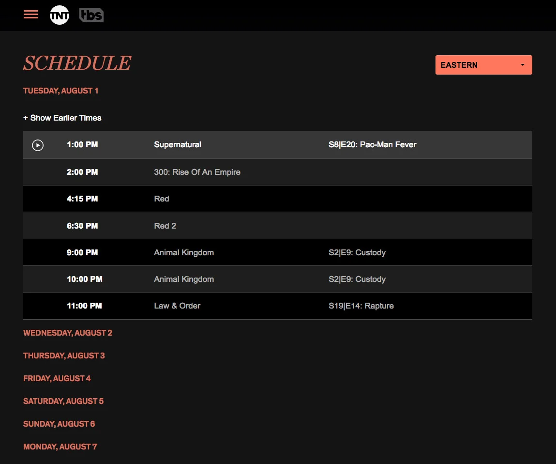Open the Eastern time zone dropdown
The height and width of the screenshot is (464, 556).
click(x=484, y=65)
